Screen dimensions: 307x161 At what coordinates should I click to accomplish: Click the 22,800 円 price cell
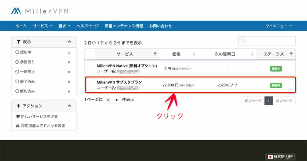tap(178, 85)
